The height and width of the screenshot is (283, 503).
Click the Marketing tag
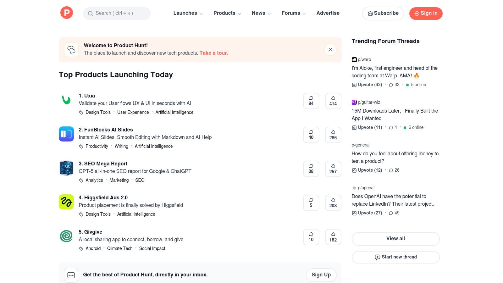[119, 180]
